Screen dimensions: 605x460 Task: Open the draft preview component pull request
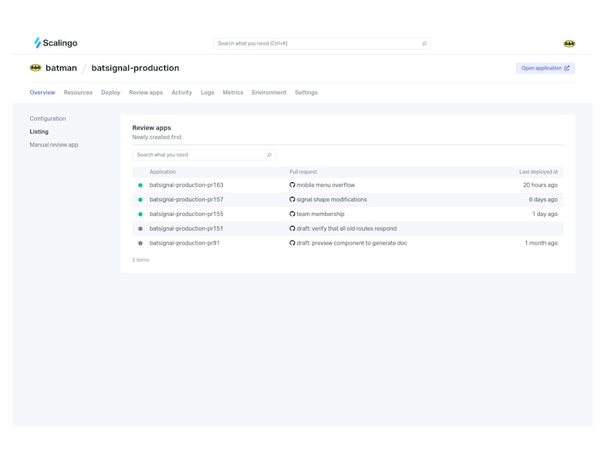click(351, 243)
